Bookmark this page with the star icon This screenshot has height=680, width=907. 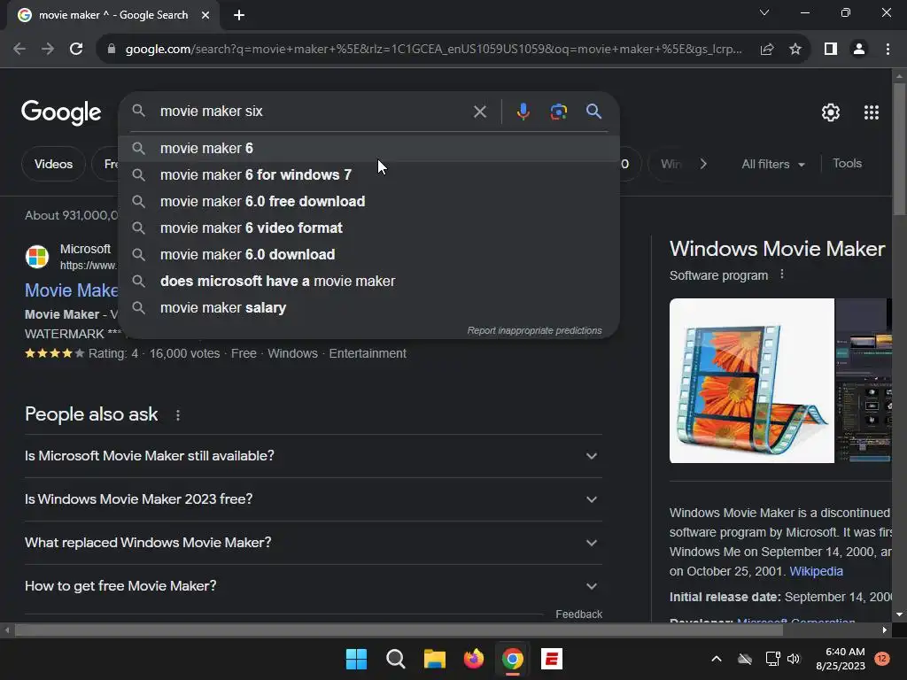795,50
